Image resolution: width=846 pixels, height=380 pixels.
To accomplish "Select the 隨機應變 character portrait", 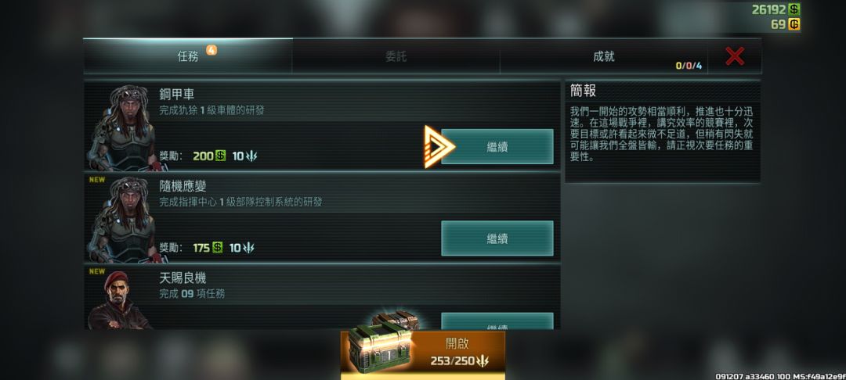I will [124, 220].
